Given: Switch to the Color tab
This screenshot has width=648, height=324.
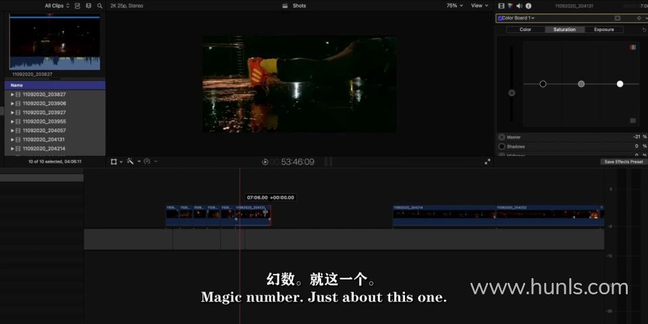Looking at the screenshot, I should pyautogui.click(x=525, y=30).
